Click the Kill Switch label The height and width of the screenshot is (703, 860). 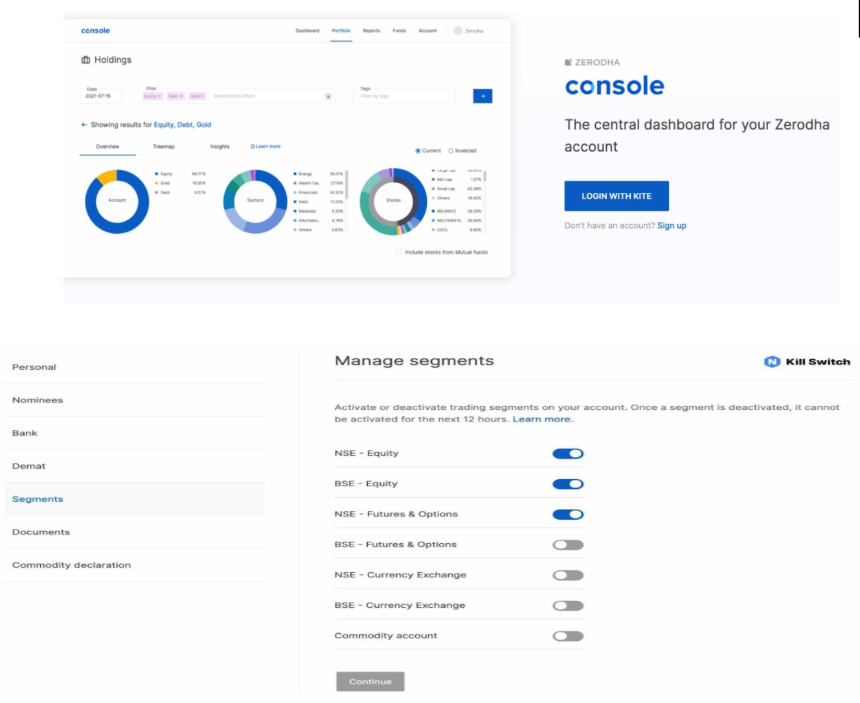[818, 361]
